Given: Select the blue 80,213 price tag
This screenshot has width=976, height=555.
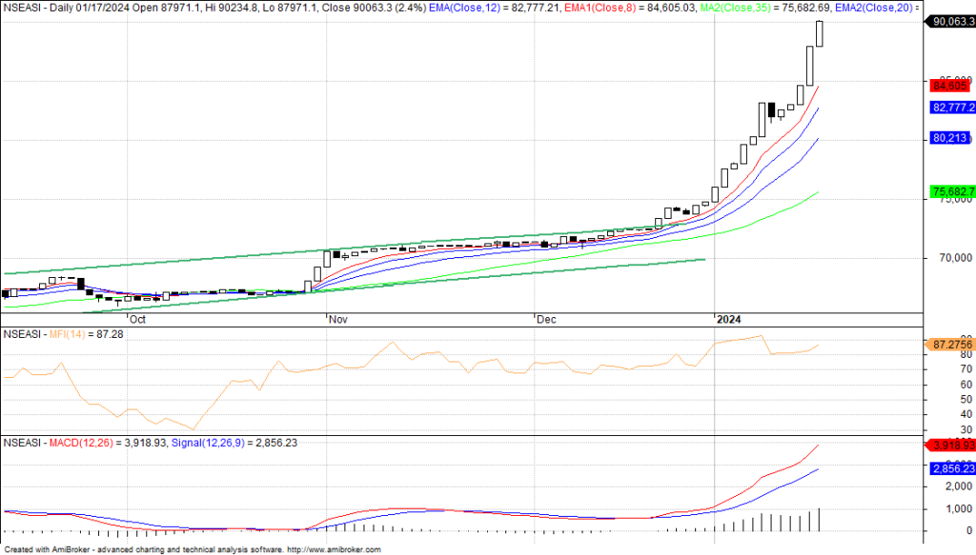Looking at the screenshot, I should point(949,139).
